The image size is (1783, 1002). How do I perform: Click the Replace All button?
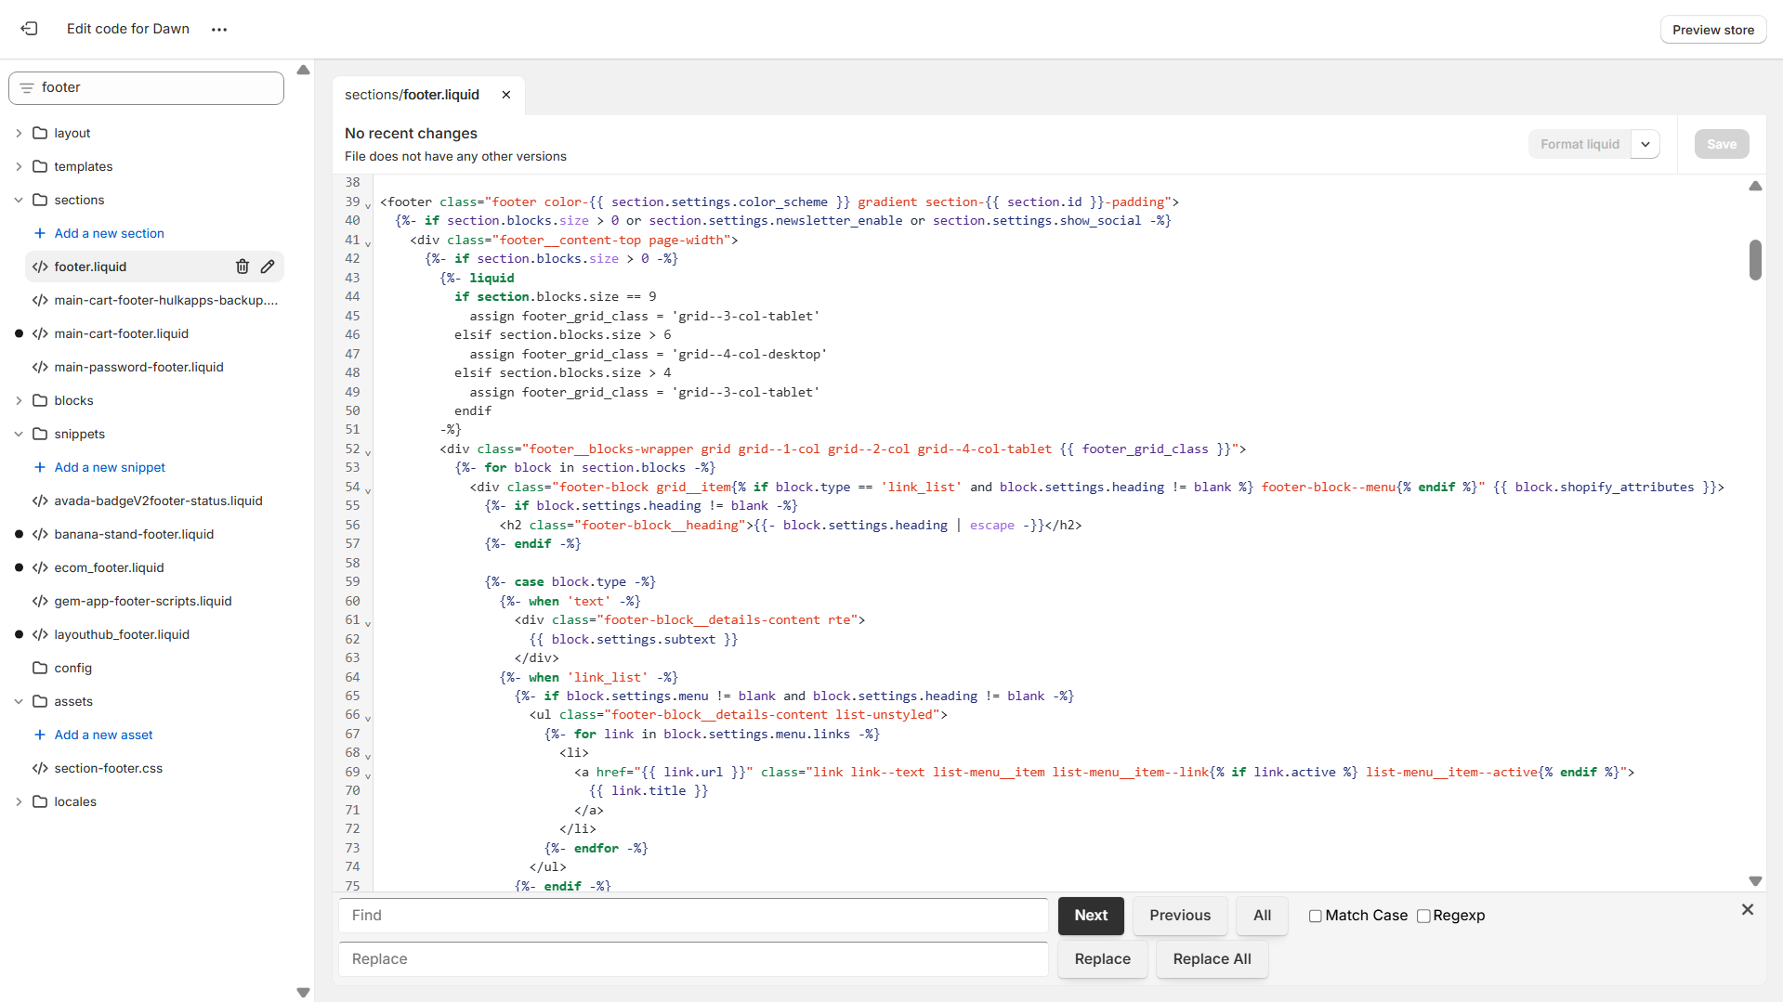point(1212,959)
